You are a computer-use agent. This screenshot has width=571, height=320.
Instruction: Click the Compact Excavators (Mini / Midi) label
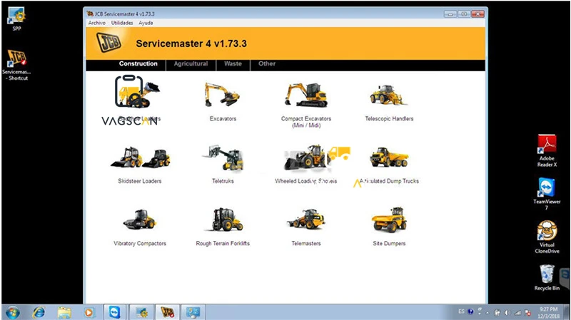coord(306,122)
